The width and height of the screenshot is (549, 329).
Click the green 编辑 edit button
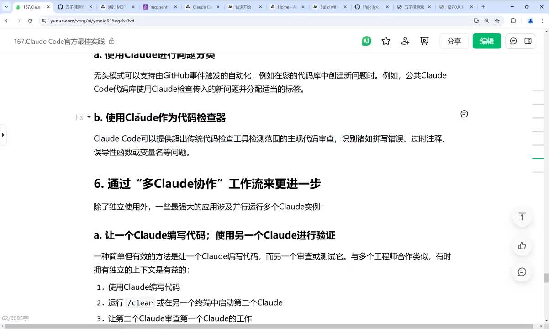(487, 41)
